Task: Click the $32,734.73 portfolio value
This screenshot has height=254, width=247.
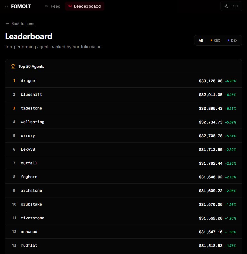Action: click(x=211, y=122)
